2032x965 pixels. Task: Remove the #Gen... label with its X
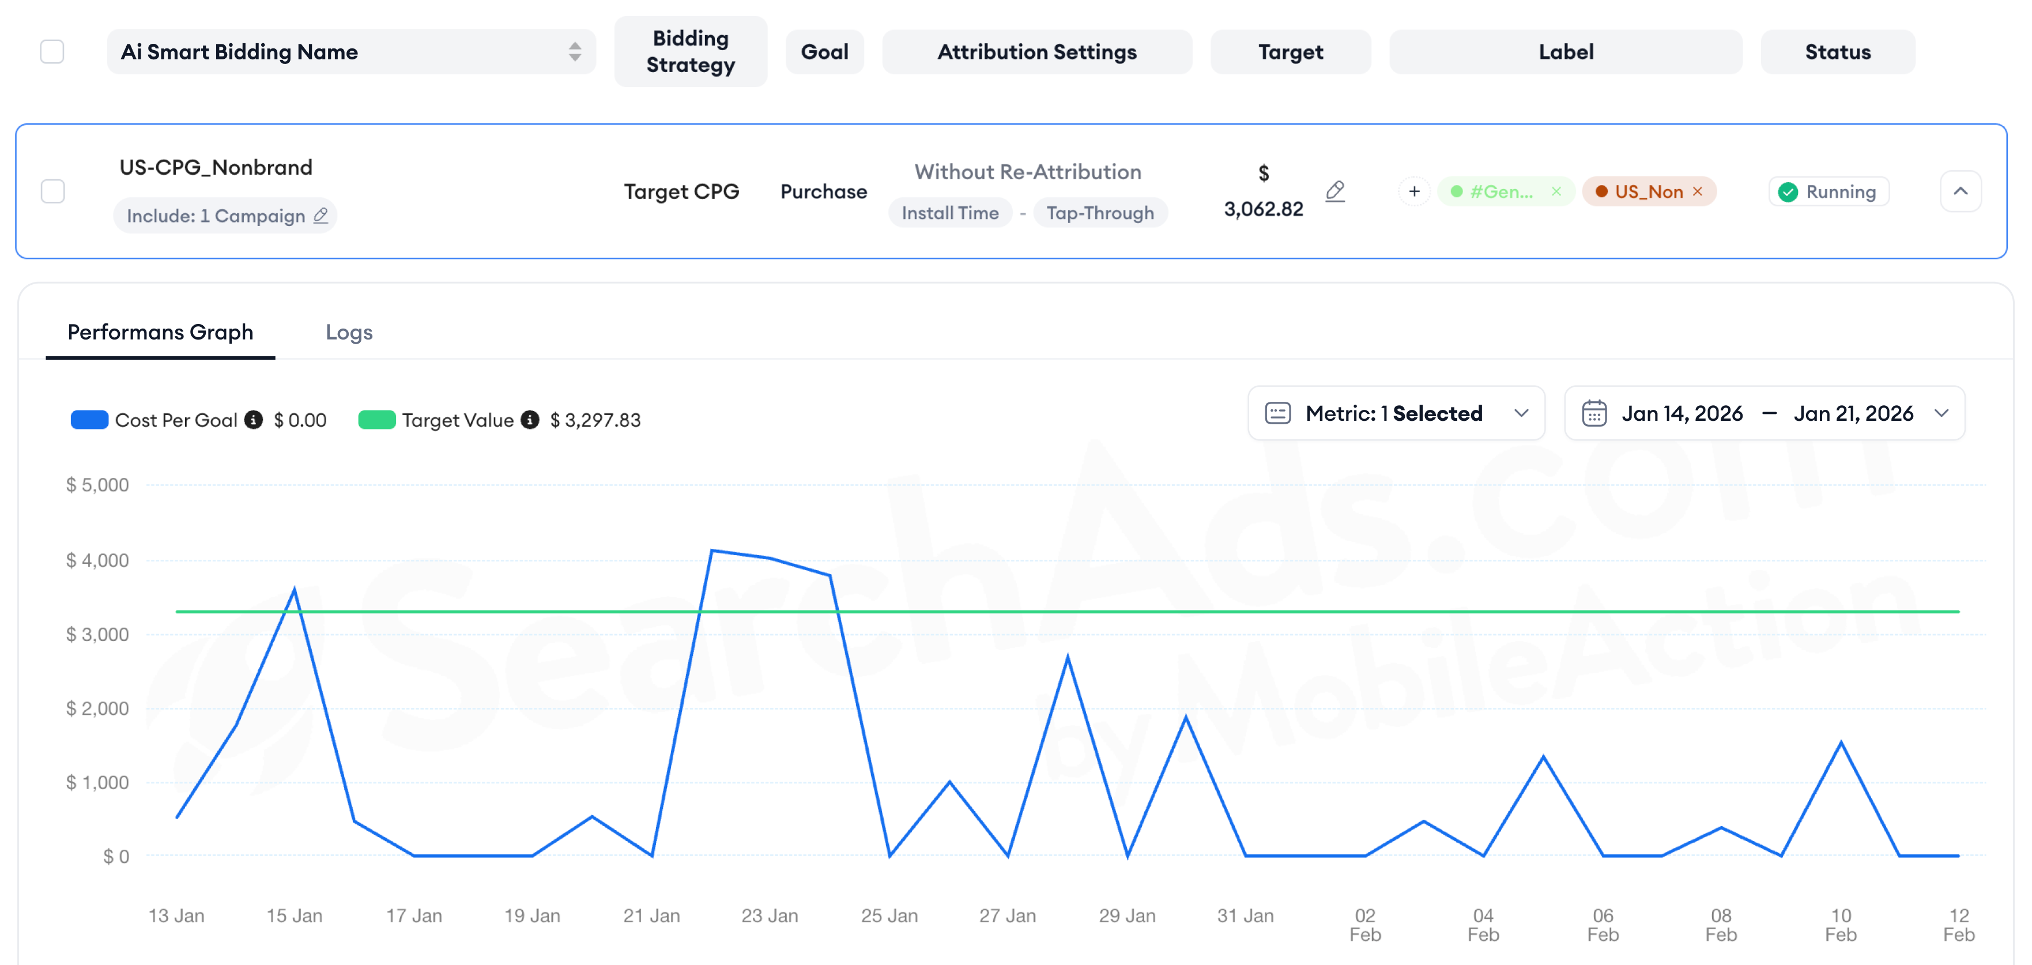pos(1555,192)
